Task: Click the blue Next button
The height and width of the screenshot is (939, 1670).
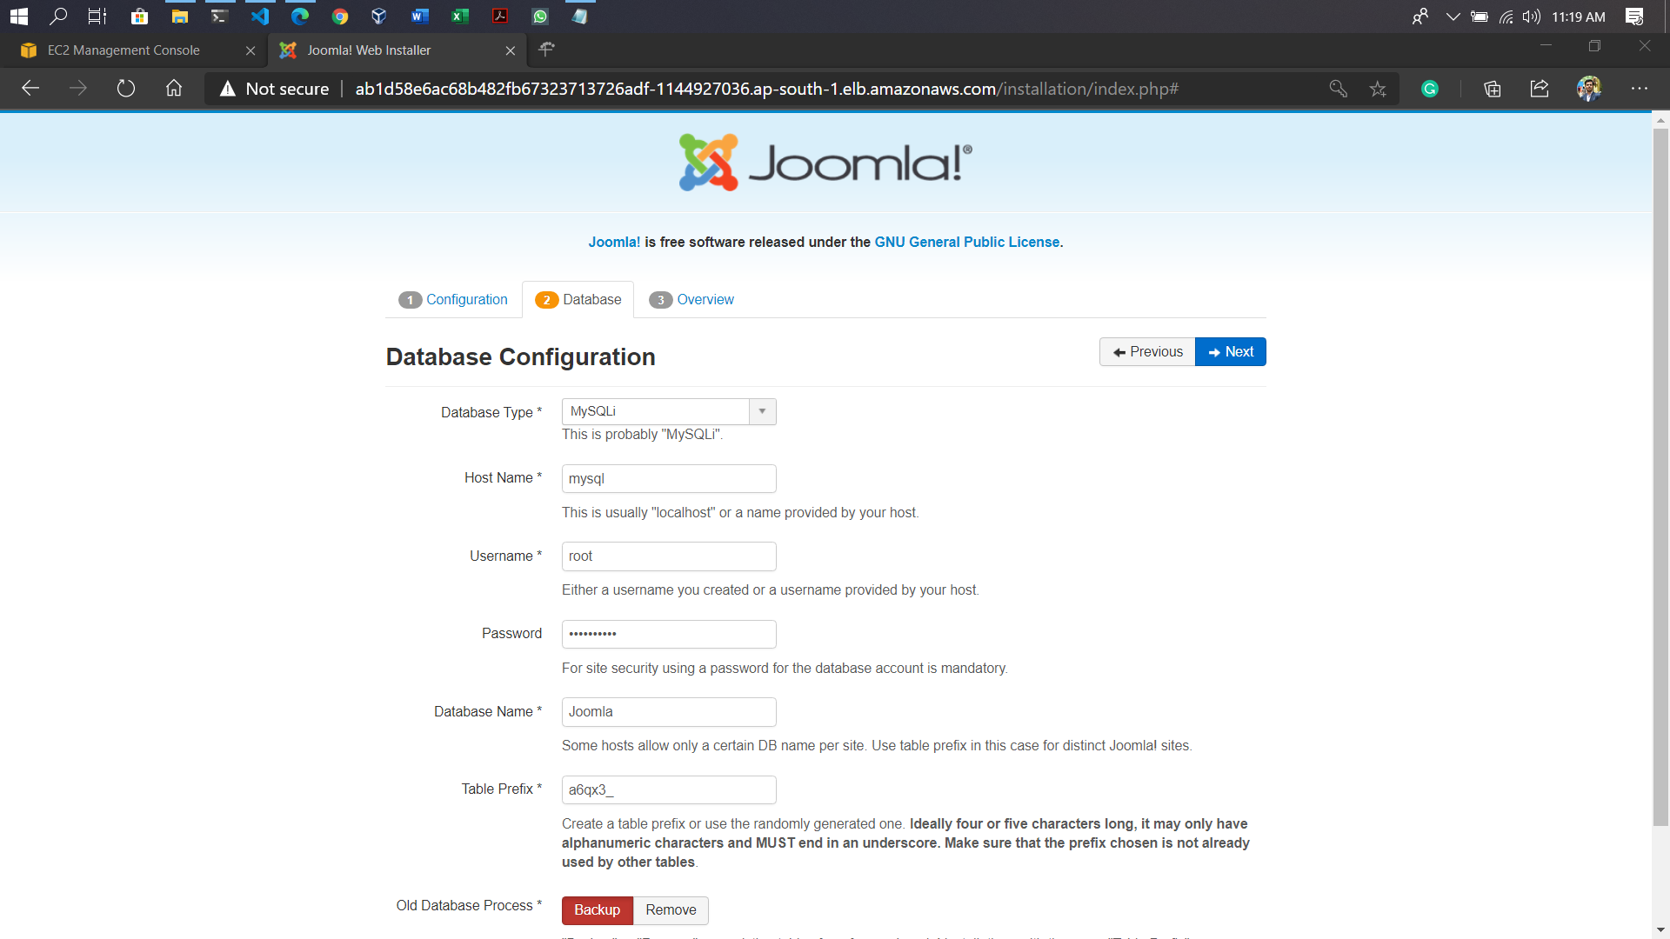Action: pos(1230,352)
